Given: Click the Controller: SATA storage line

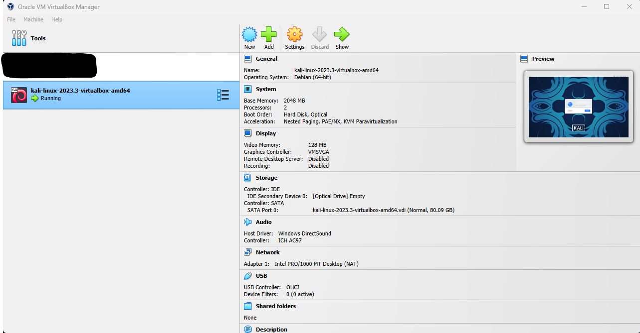Looking at the screenshot, I should point(264,203).
